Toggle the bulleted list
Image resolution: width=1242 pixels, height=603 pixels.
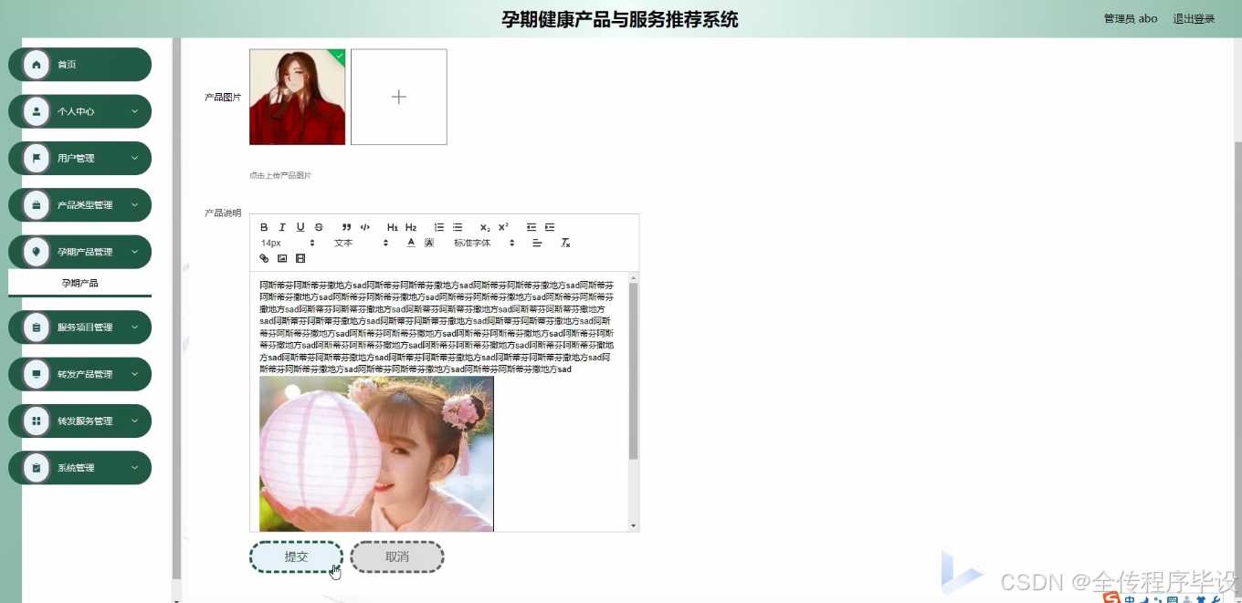click(x=458, y=227)
